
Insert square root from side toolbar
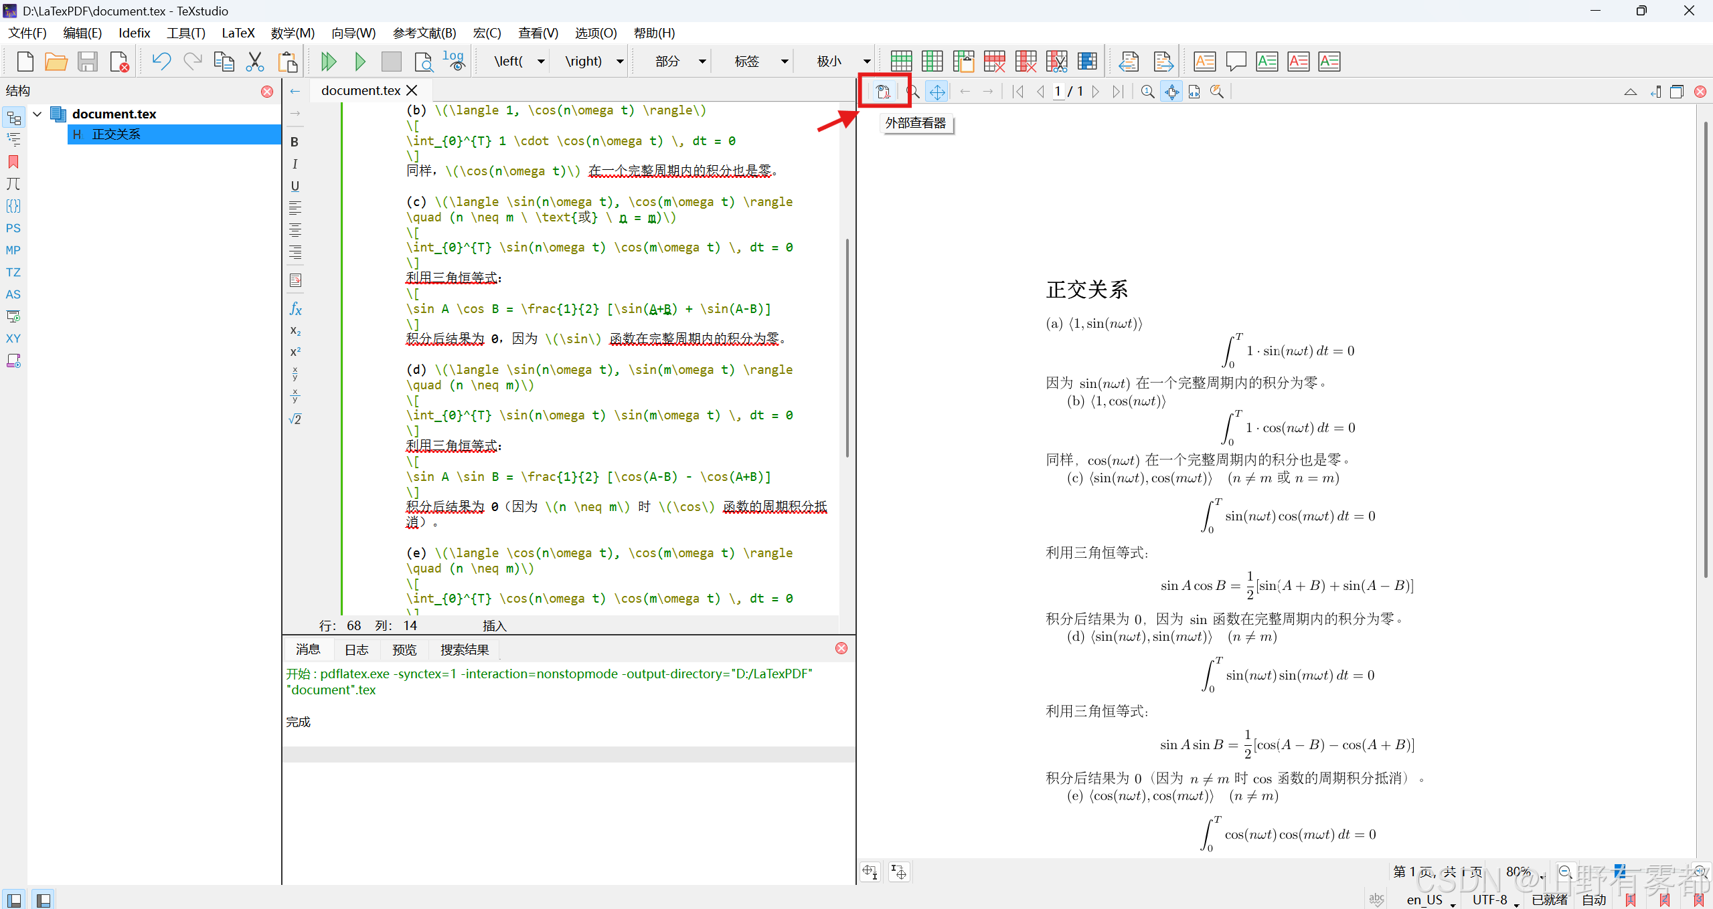295,419
